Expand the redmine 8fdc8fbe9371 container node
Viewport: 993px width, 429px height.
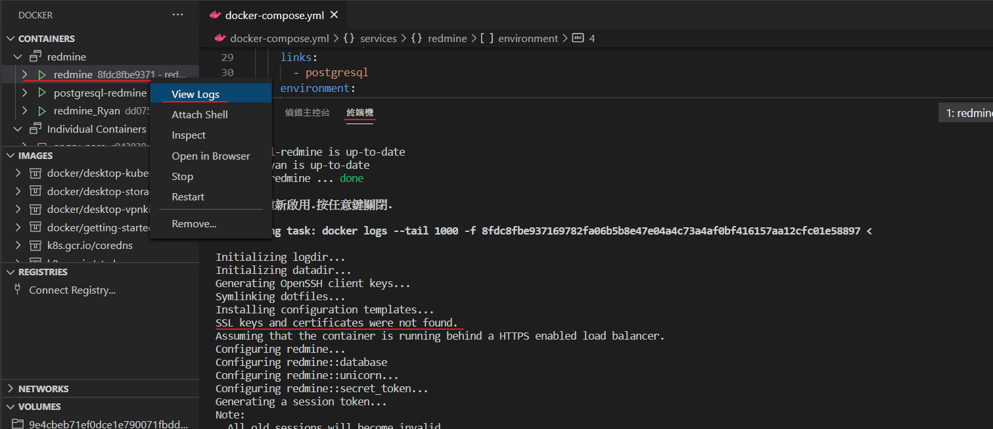coord(24,75)
